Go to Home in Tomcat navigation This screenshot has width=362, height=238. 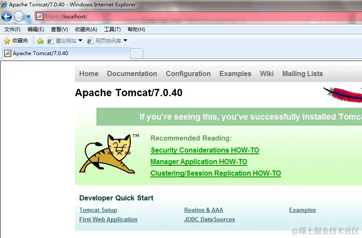pos(89,73)
